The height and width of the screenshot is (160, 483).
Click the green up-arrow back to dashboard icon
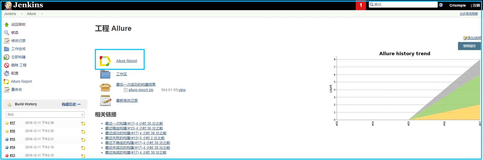(7, 24)
